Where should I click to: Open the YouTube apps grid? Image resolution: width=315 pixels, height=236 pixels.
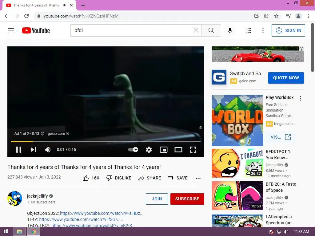point(248,30)
